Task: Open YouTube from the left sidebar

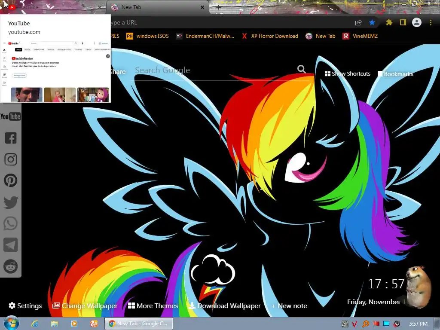Action: coord(11,116)
